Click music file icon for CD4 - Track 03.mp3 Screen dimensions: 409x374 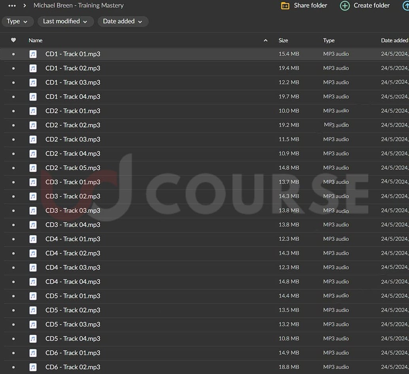[33, 268]
